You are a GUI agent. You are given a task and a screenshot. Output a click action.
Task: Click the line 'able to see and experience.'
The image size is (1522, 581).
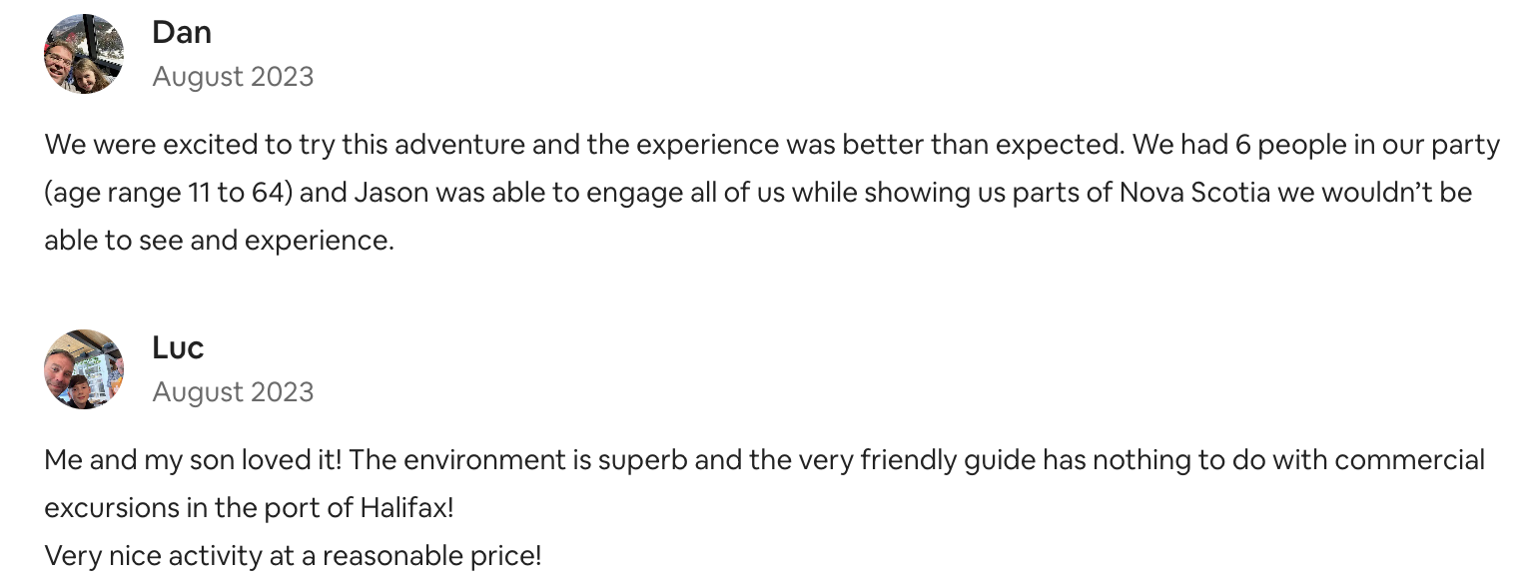pos(220,241)
